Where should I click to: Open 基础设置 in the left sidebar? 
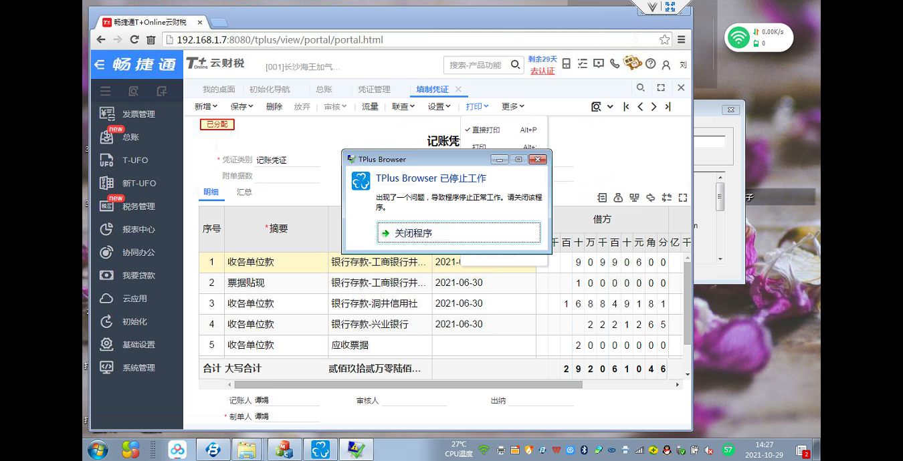137,345
